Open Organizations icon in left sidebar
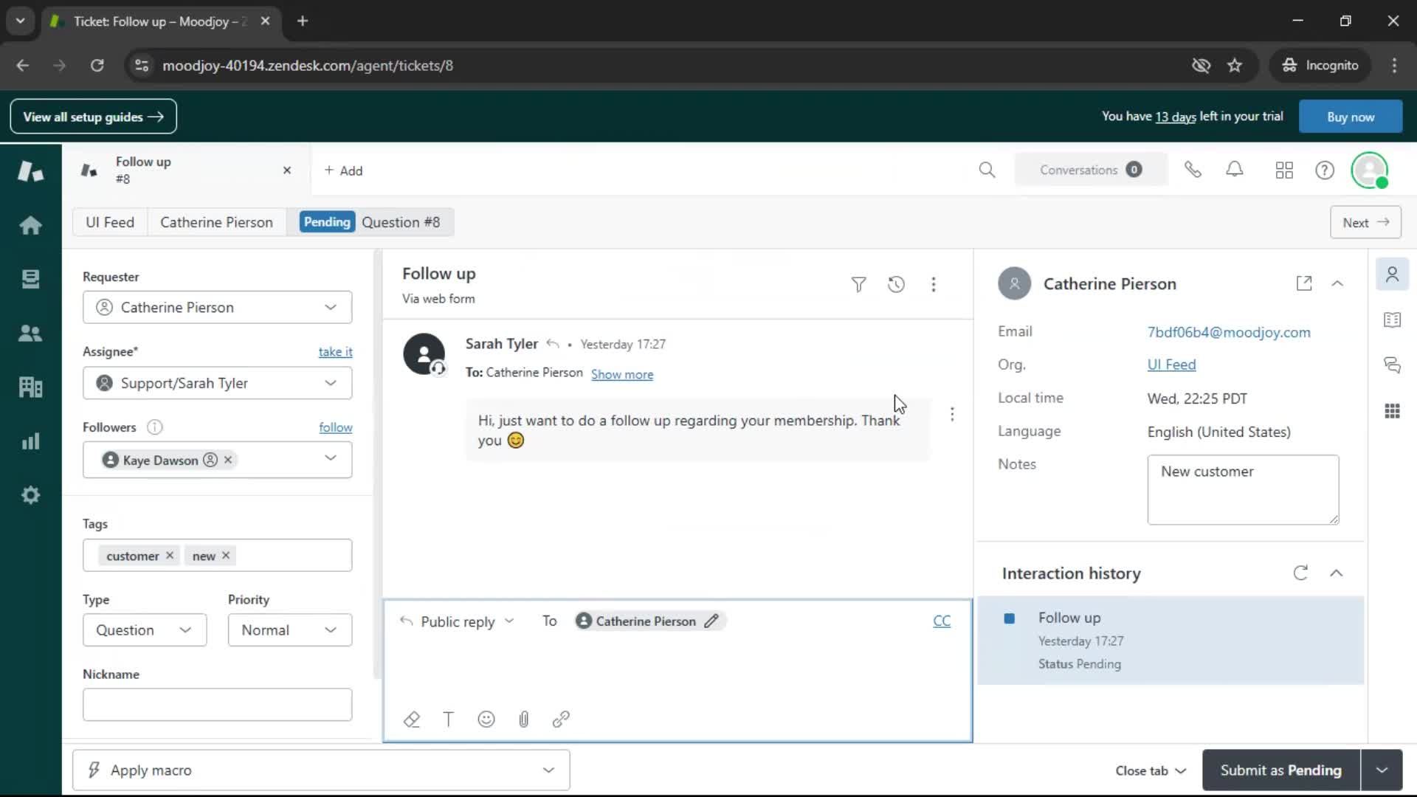The image size is (1417, 797). tap(30, 387)
